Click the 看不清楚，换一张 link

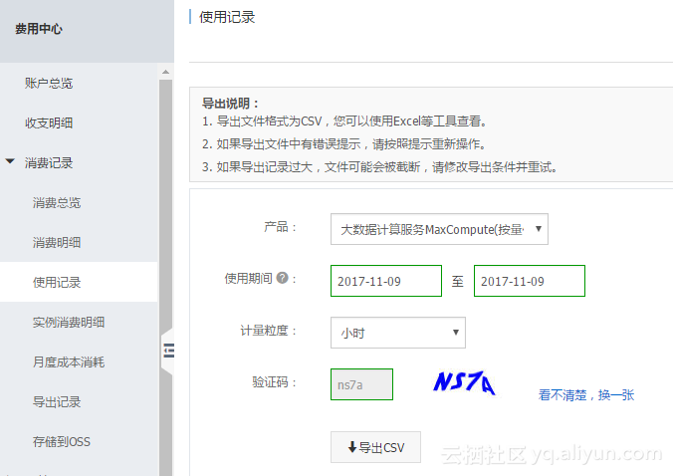tap(586, 395)
